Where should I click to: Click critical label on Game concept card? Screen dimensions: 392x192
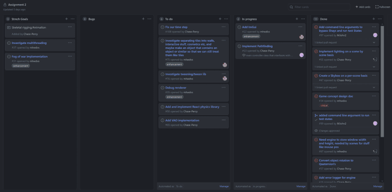pos(324,105)
